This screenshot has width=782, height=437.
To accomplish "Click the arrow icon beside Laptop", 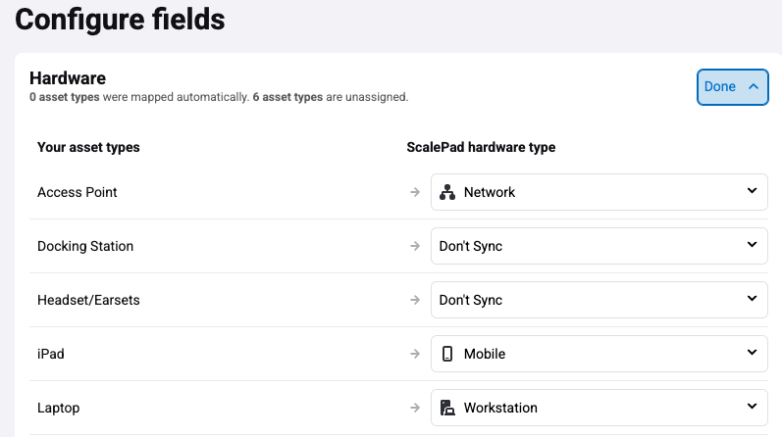I will tap(415, 408).
